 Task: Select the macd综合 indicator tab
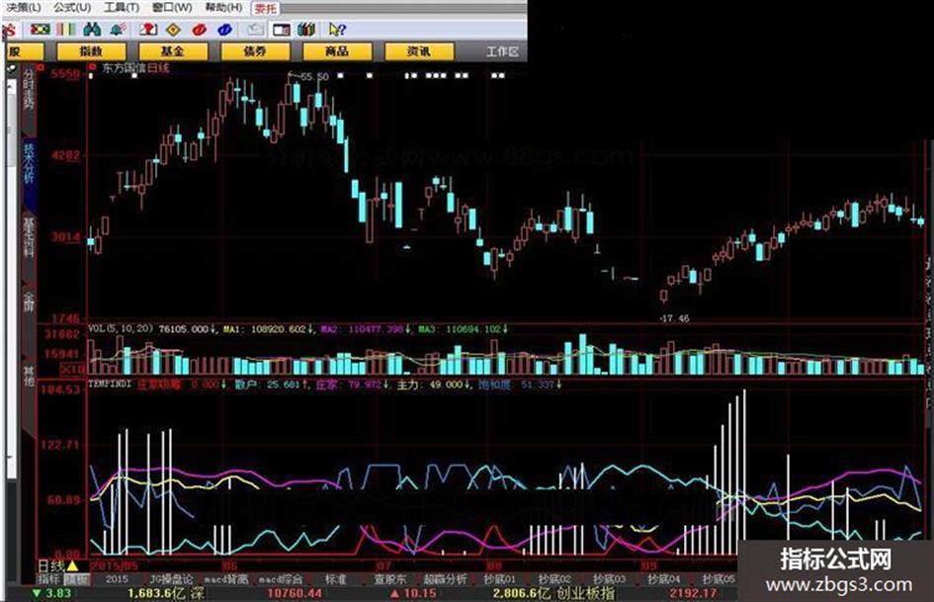click(x=281, y=578)
